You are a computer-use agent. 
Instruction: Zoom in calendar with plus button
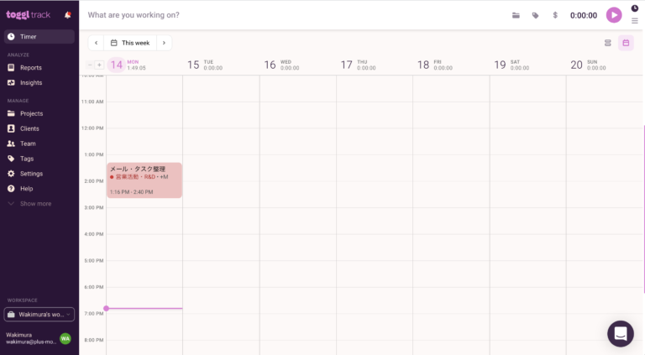point(99,65)
